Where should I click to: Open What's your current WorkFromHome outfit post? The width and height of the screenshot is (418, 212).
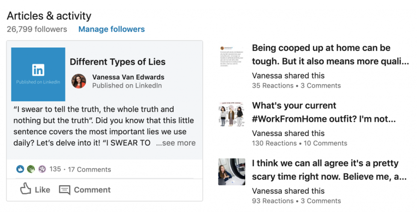pyautogui.click(x=323, y=112)
